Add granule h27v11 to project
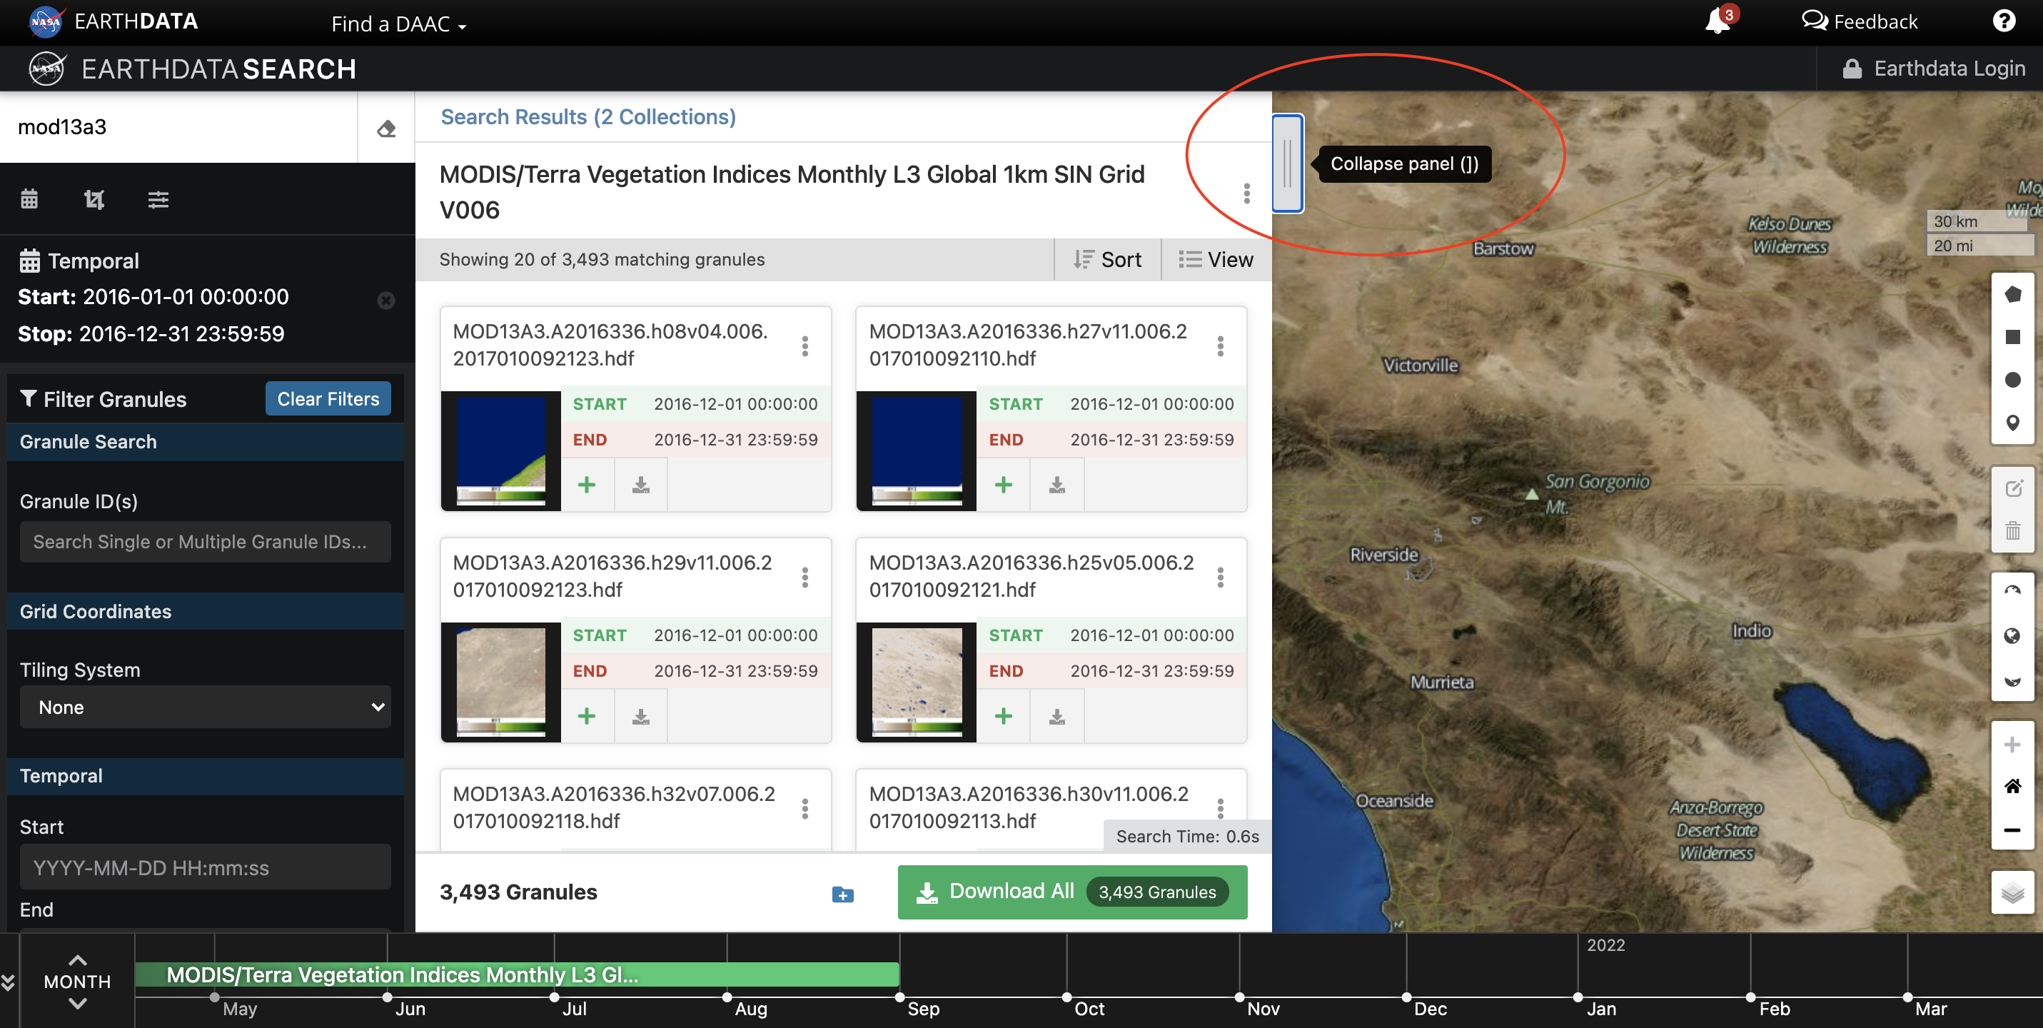The width and height of the screenshot is (2043, 1028). pos(1003,485)
